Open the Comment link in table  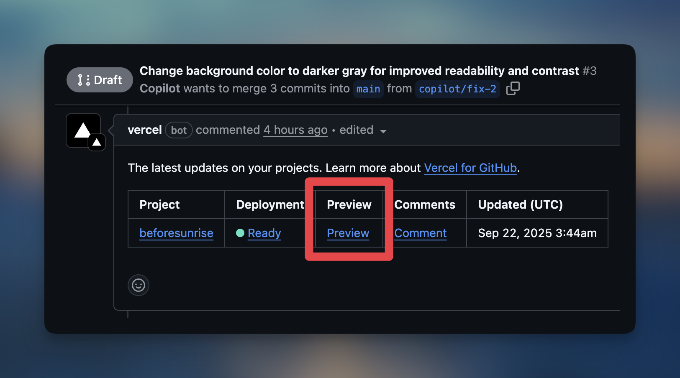(420, 233)
